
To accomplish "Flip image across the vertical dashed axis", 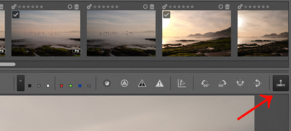I will tap(240, 83).
